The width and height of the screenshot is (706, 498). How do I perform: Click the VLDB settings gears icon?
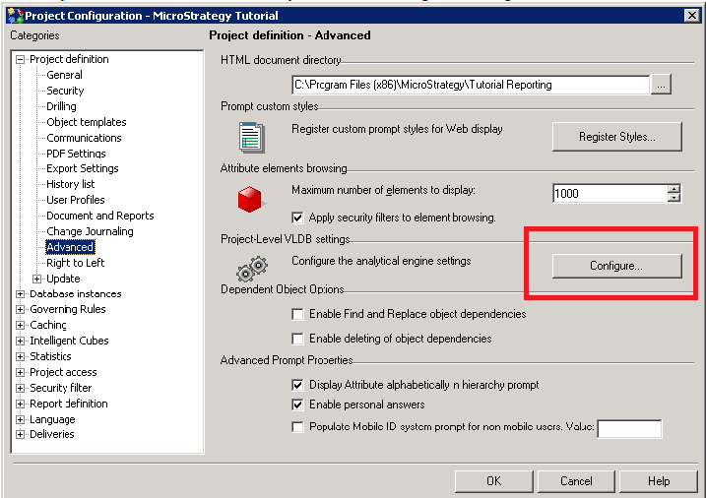point(252,268)
